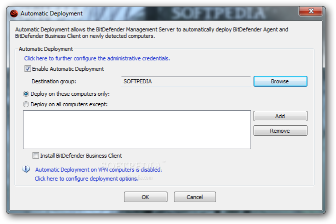
Task: Click the Destination group label
Action: tap(54, 81)
